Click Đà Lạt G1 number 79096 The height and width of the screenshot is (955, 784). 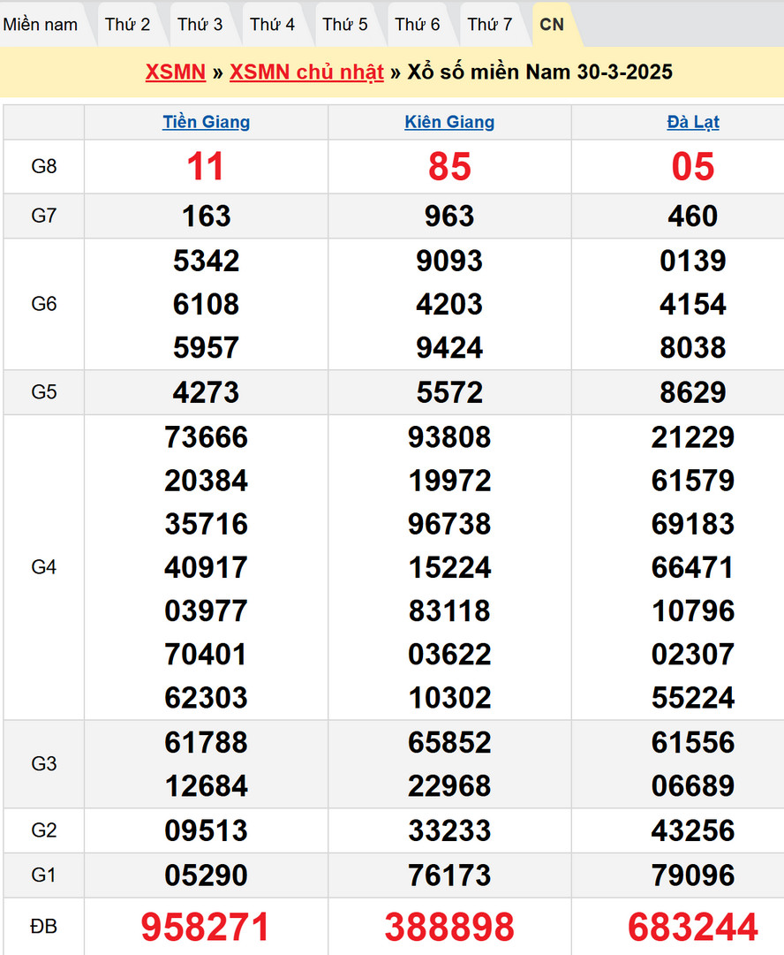point(692,875)
